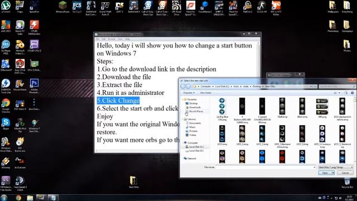Select Downloads in the Favorites sidebar

tap(193, 107)
